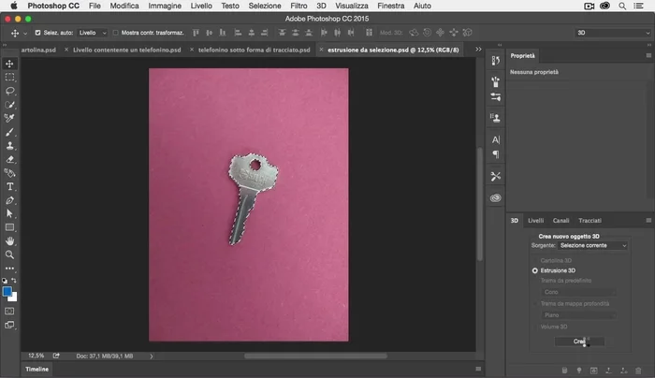The image size is (655, 378).
Task: Toggle the Selez. auto checkbox
Action: 36,33
